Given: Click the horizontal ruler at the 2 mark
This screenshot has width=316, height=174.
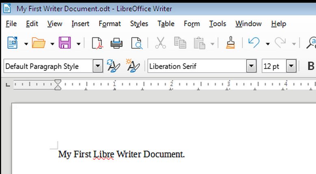Looking at the screenshot, I should 171,84.
